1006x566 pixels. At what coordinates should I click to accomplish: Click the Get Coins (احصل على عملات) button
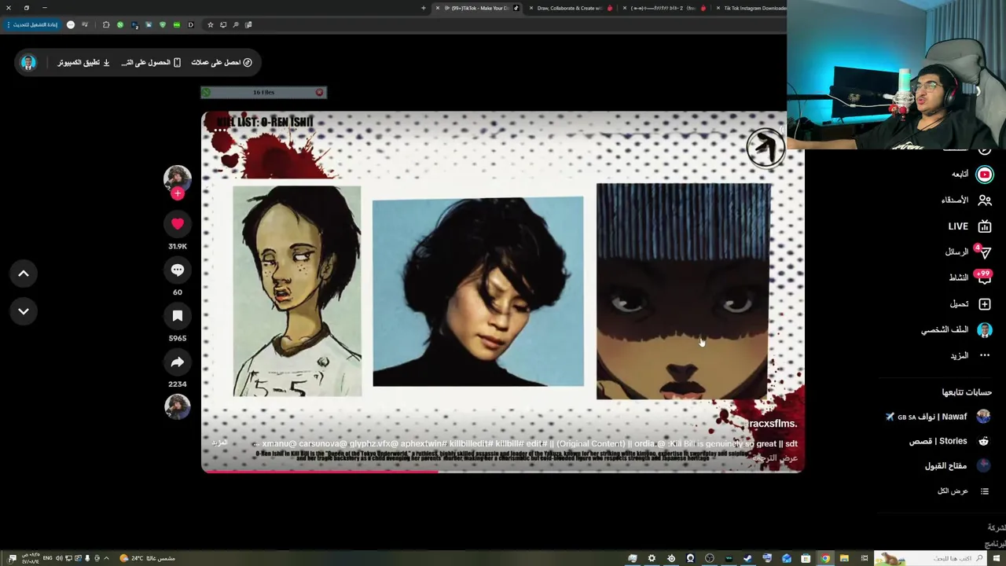[x=221, y=62]
